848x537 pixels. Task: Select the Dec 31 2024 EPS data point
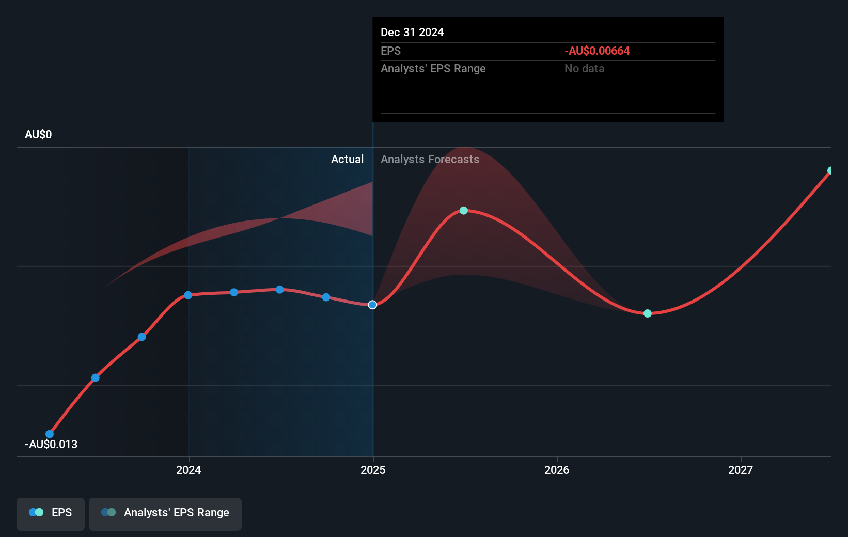coord(372,305)
